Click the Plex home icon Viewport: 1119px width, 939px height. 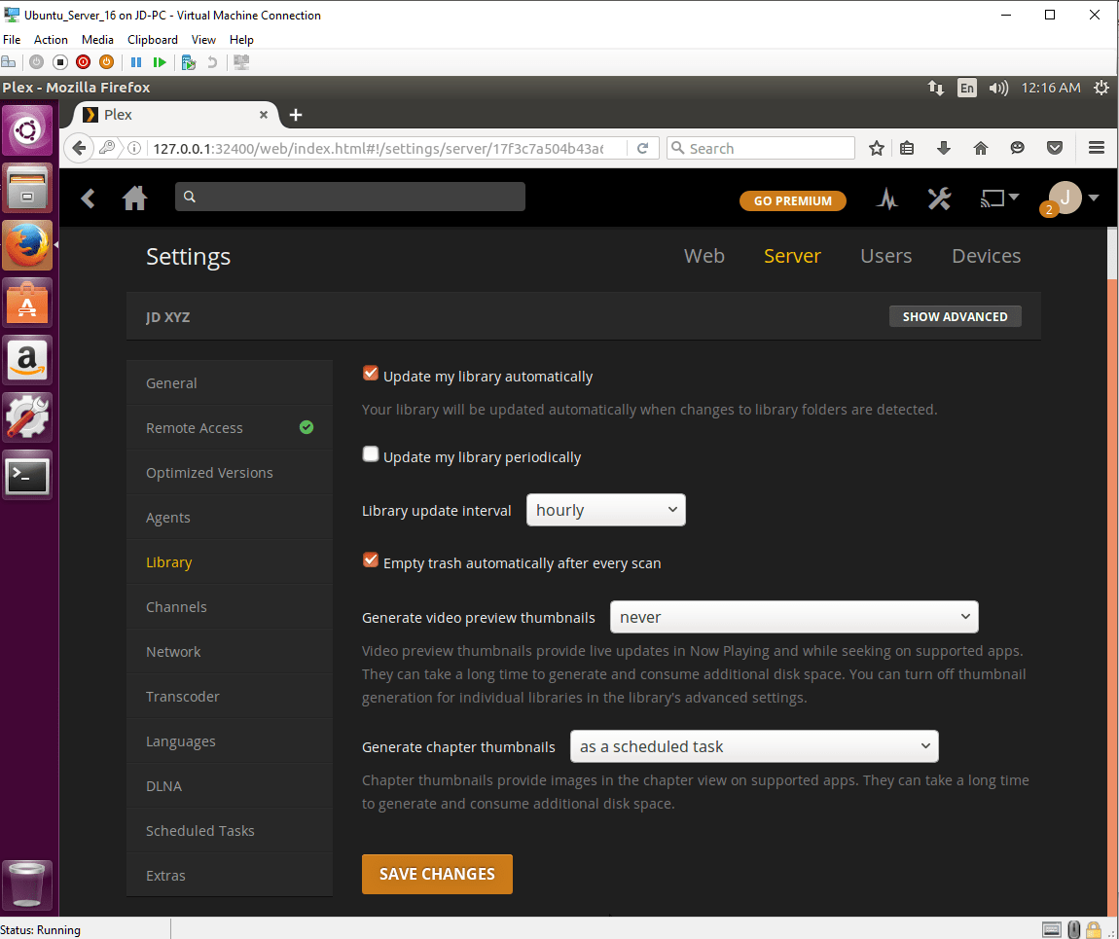pyautogui.click(x=134, y=198)
